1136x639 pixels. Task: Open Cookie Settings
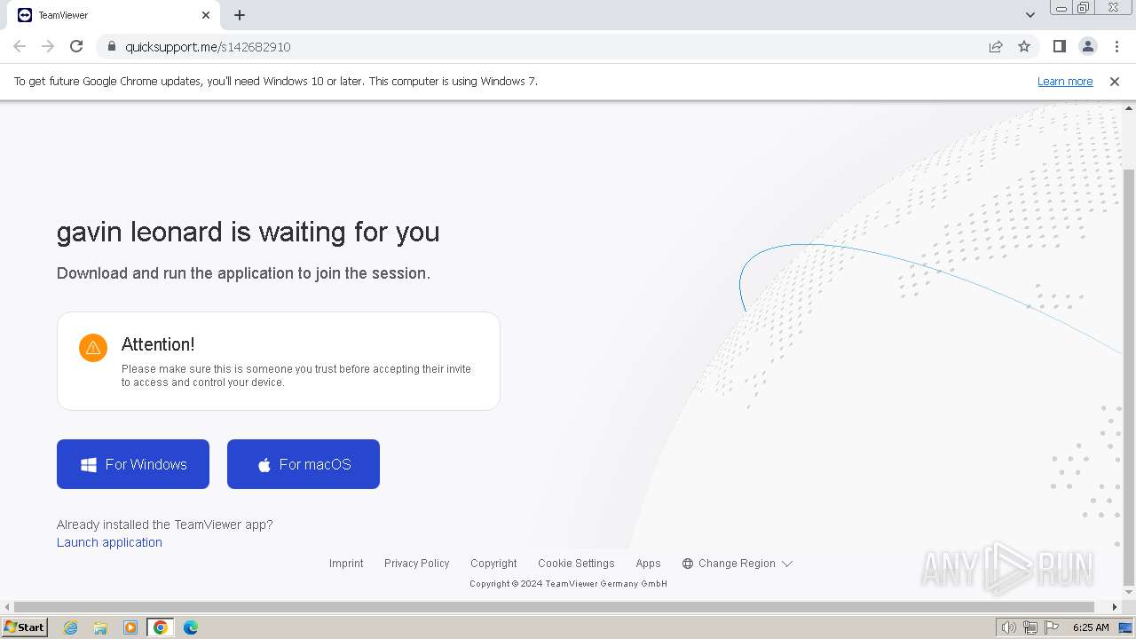click(576, 564)
